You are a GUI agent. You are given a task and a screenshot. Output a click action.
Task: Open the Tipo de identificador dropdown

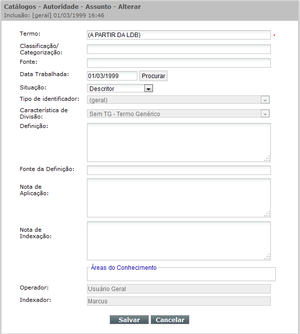(178, 100)
